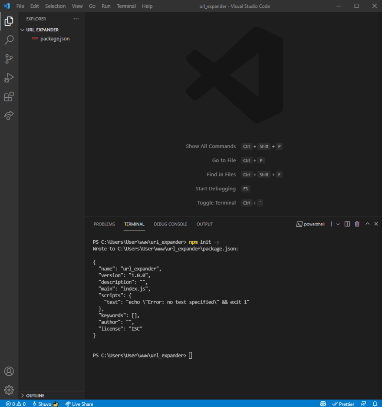Open Explorer views and more actions ellipsis
Screen dimensions: 382x407
pos(76,19)
